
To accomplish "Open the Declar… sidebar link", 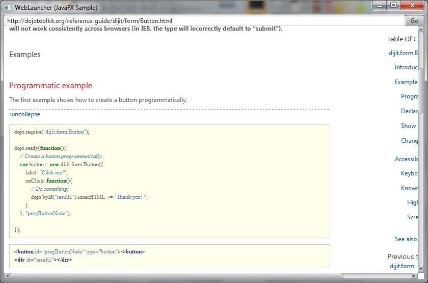I will point(409,111).
